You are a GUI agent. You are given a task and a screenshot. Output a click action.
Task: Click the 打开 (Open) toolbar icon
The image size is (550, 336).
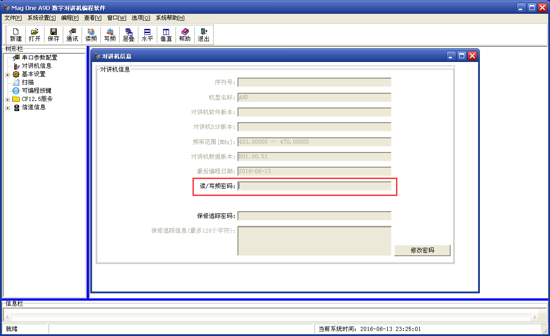pos(34,31)
